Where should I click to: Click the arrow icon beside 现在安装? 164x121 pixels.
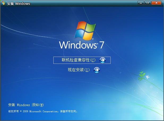coord(97,70)
